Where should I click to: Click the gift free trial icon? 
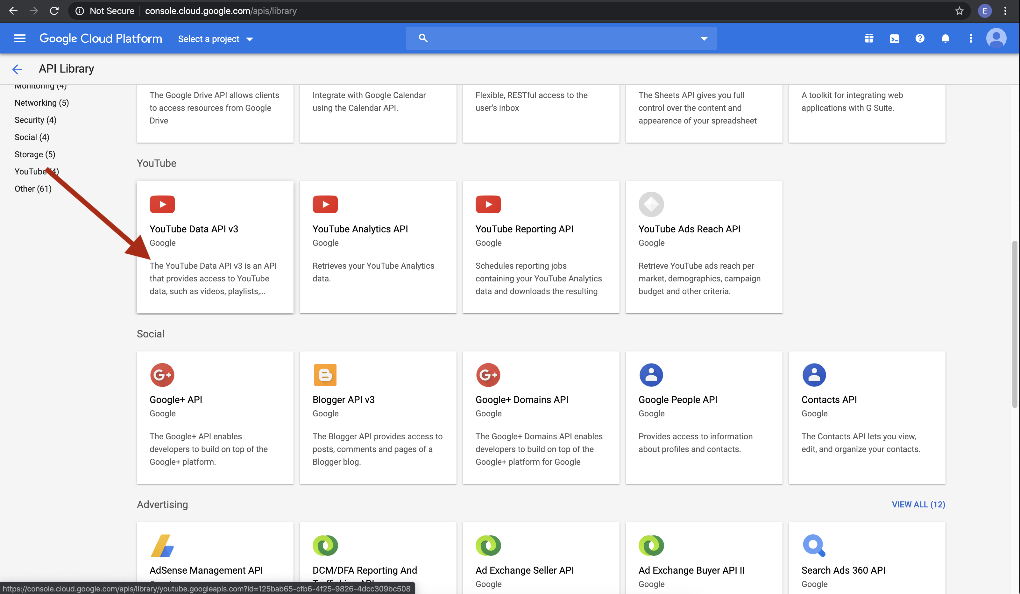[x=868, y=39]
